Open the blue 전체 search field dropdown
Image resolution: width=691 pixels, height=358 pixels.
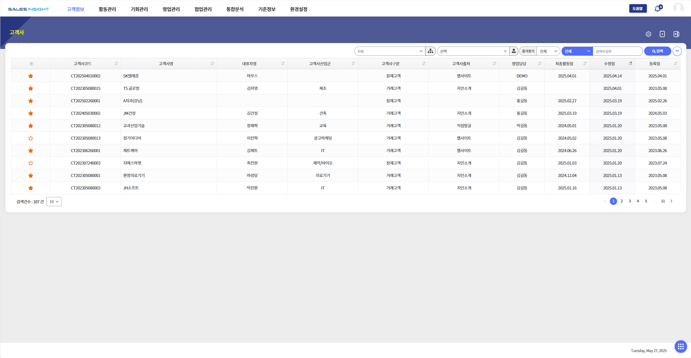pyautogui.click(x=577, y=51)
